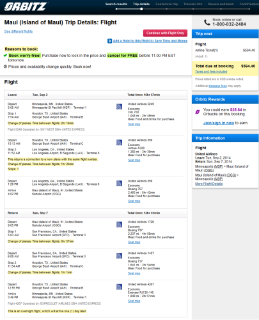Viewport: 259px width, 320px height.
Task: Click the purple Orbucks rewards icon
Action: (198, 112)
